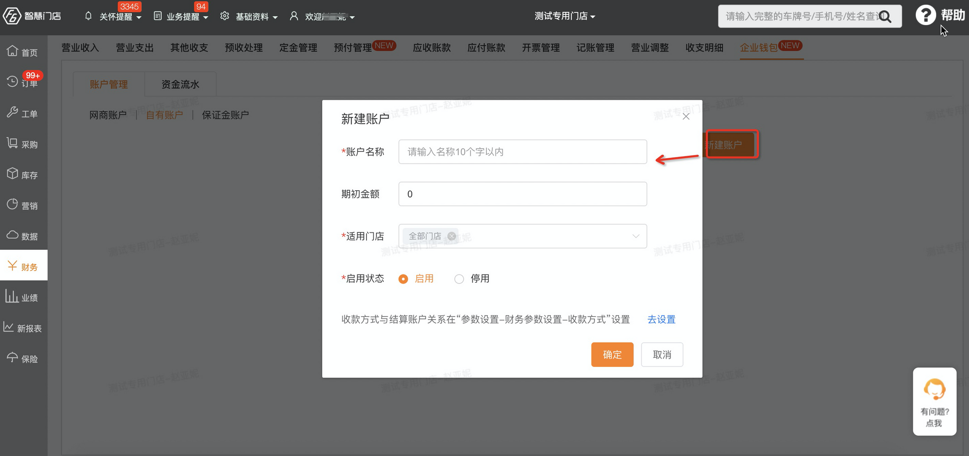This screenshot has width=969, height=456.
Task: Focus the 期初金额 input field
Action: click(x=522, y=194)
